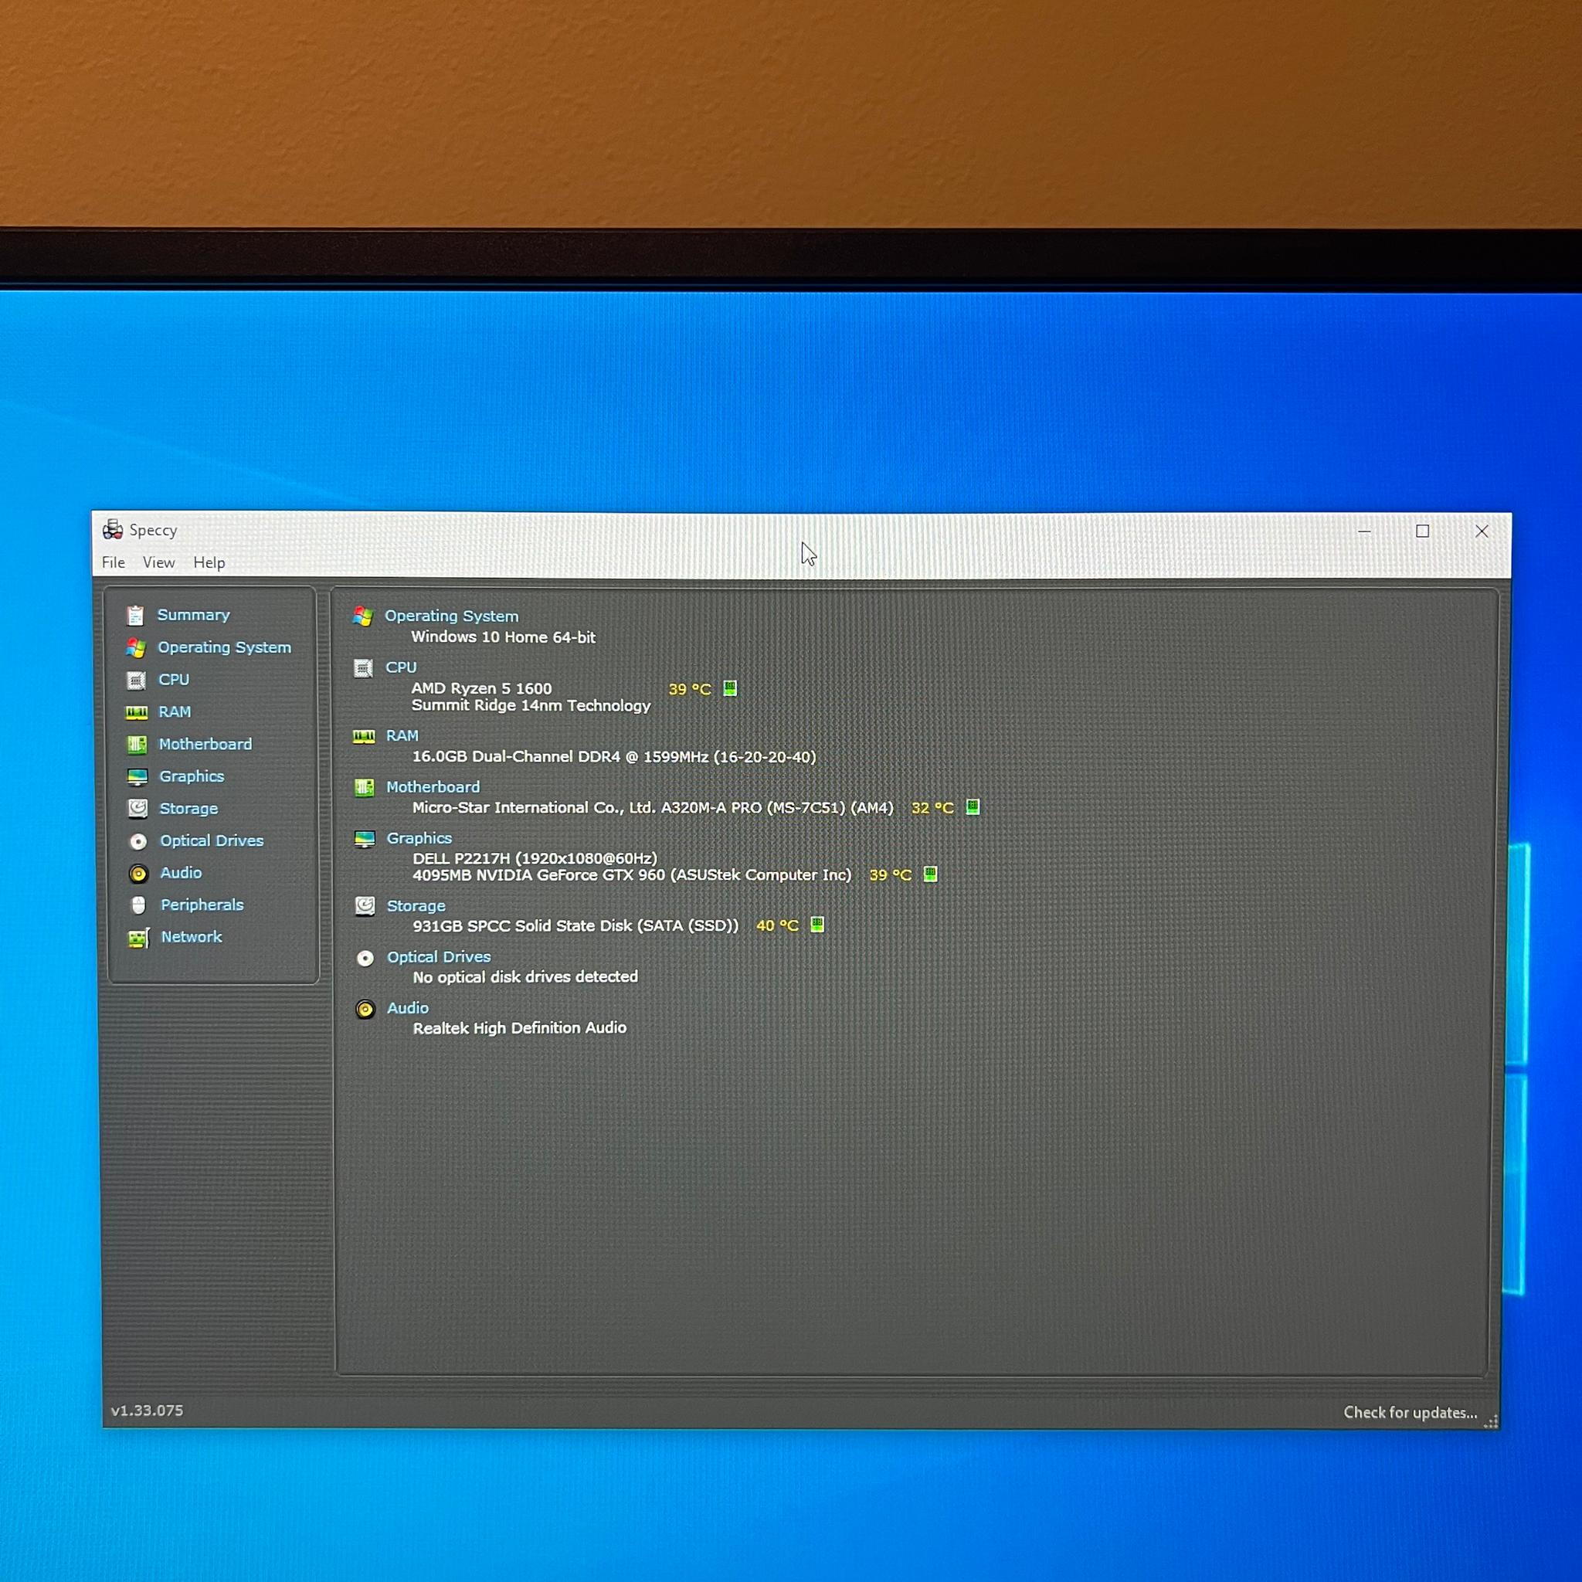Click the Storage disk icon in sidebar

[137, 809]
